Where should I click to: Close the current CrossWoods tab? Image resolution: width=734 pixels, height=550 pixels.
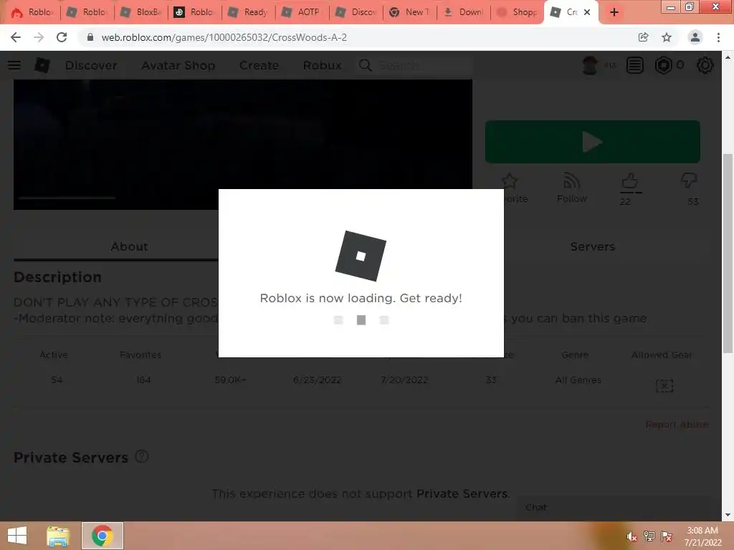tap(587, 13)
